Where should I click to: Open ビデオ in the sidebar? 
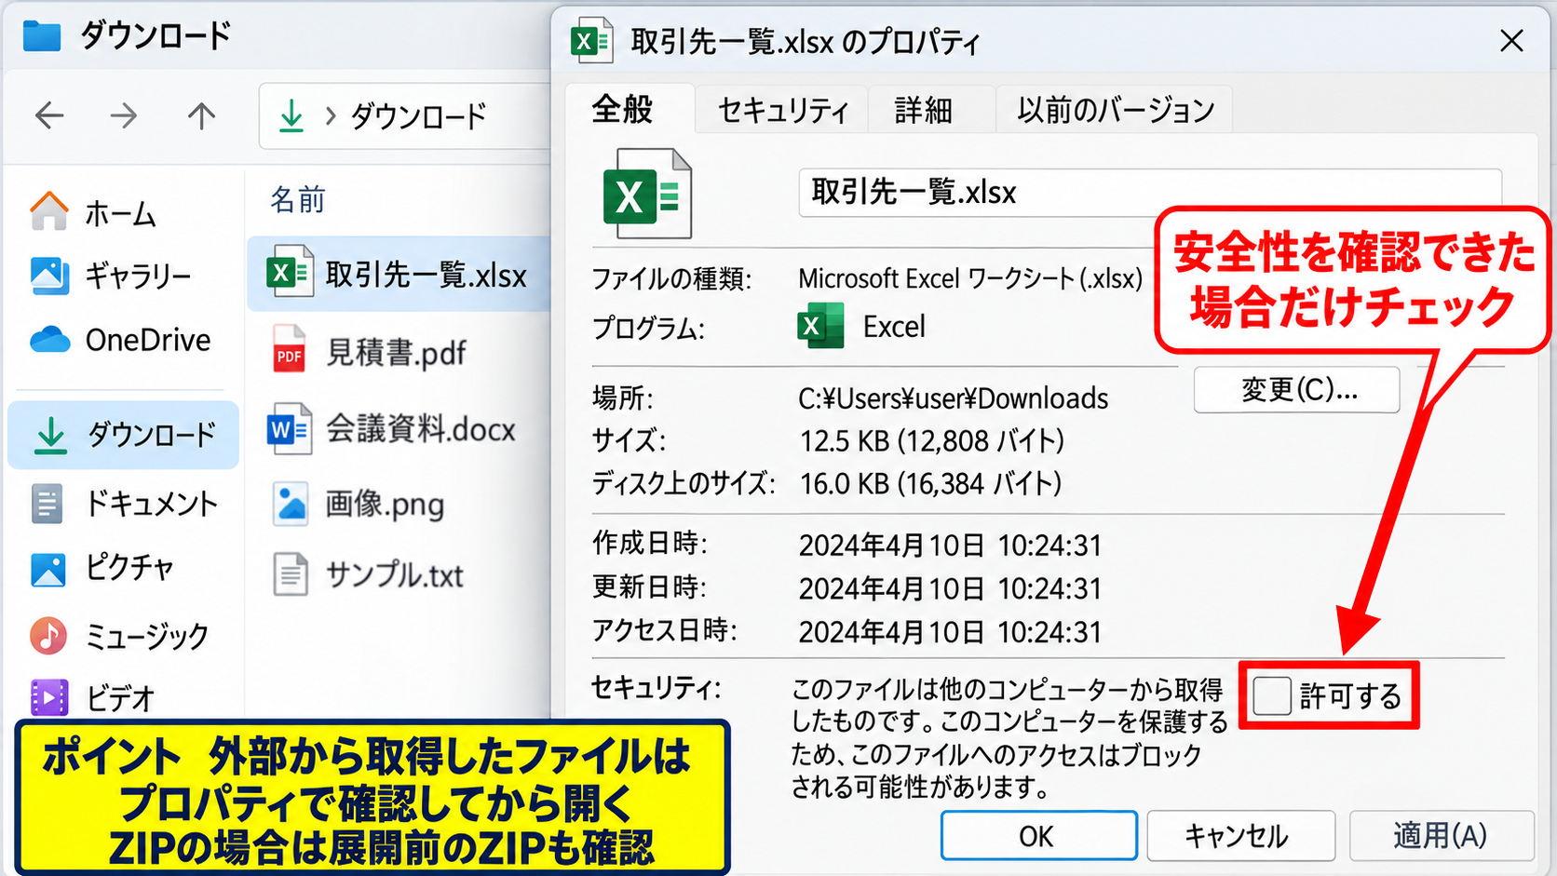click(119, 697)
